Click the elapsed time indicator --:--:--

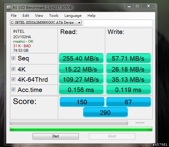point(140,123)
